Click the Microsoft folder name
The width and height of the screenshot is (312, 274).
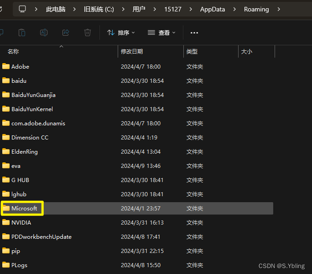(x=24, y=208)
